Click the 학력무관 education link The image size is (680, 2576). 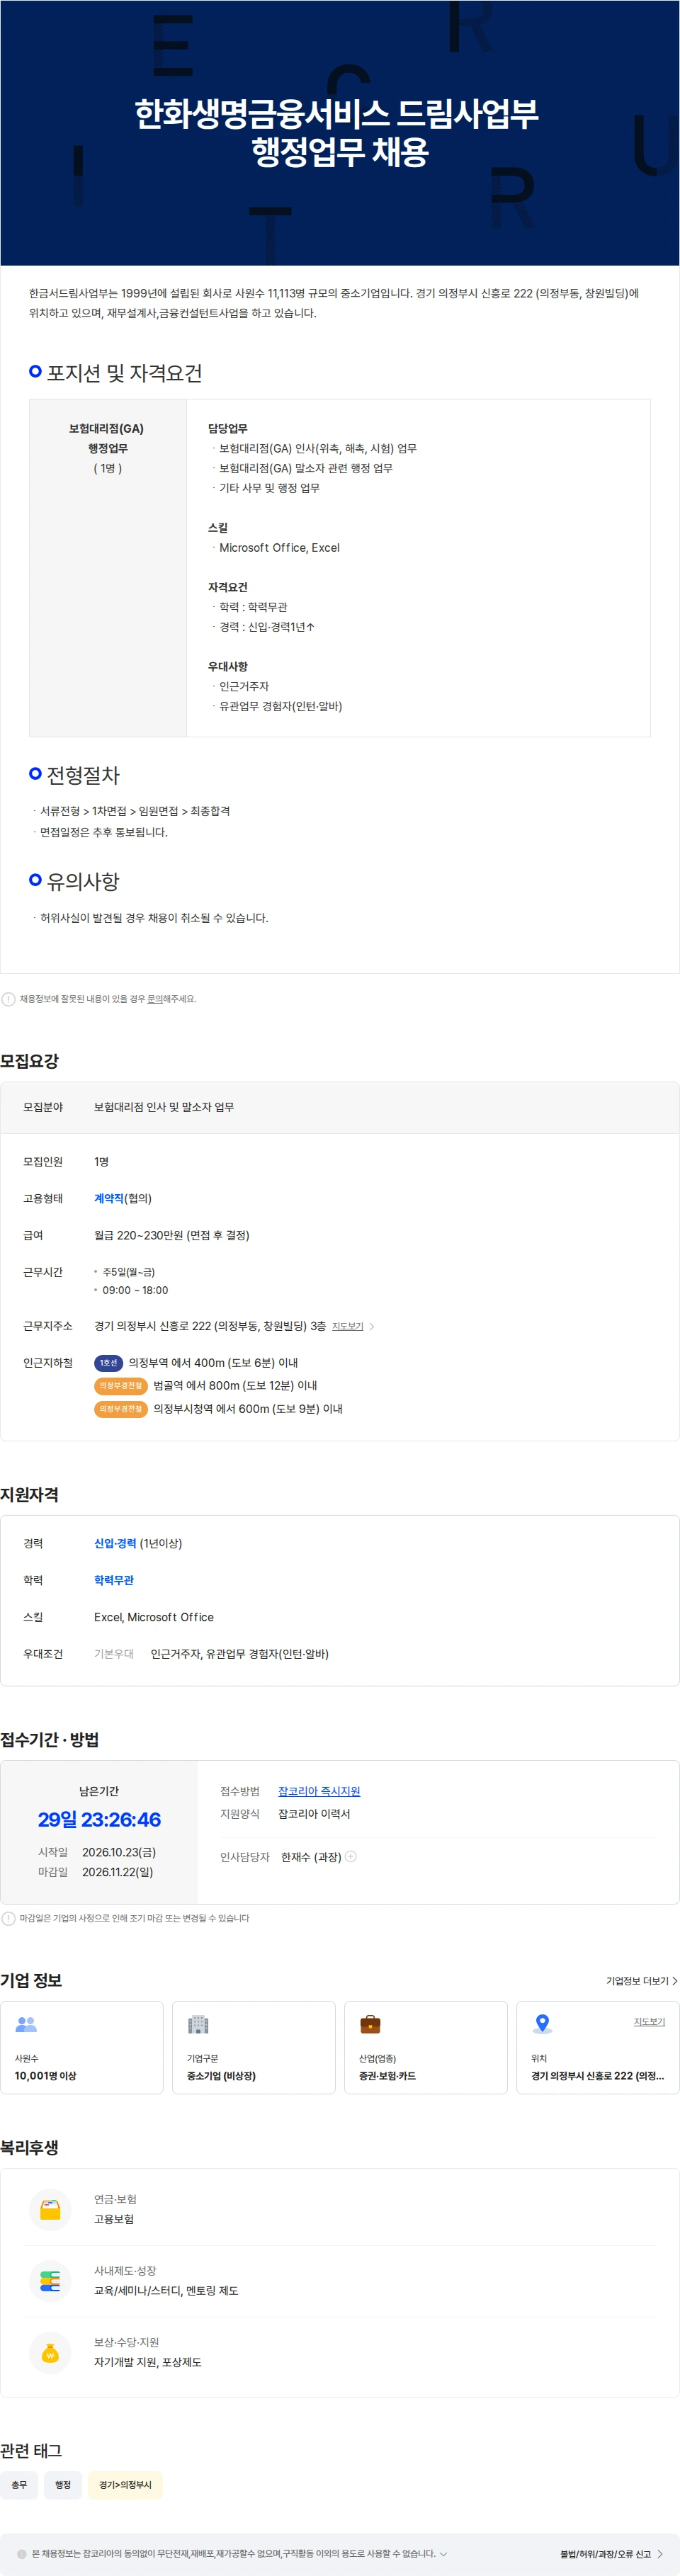113,1580
